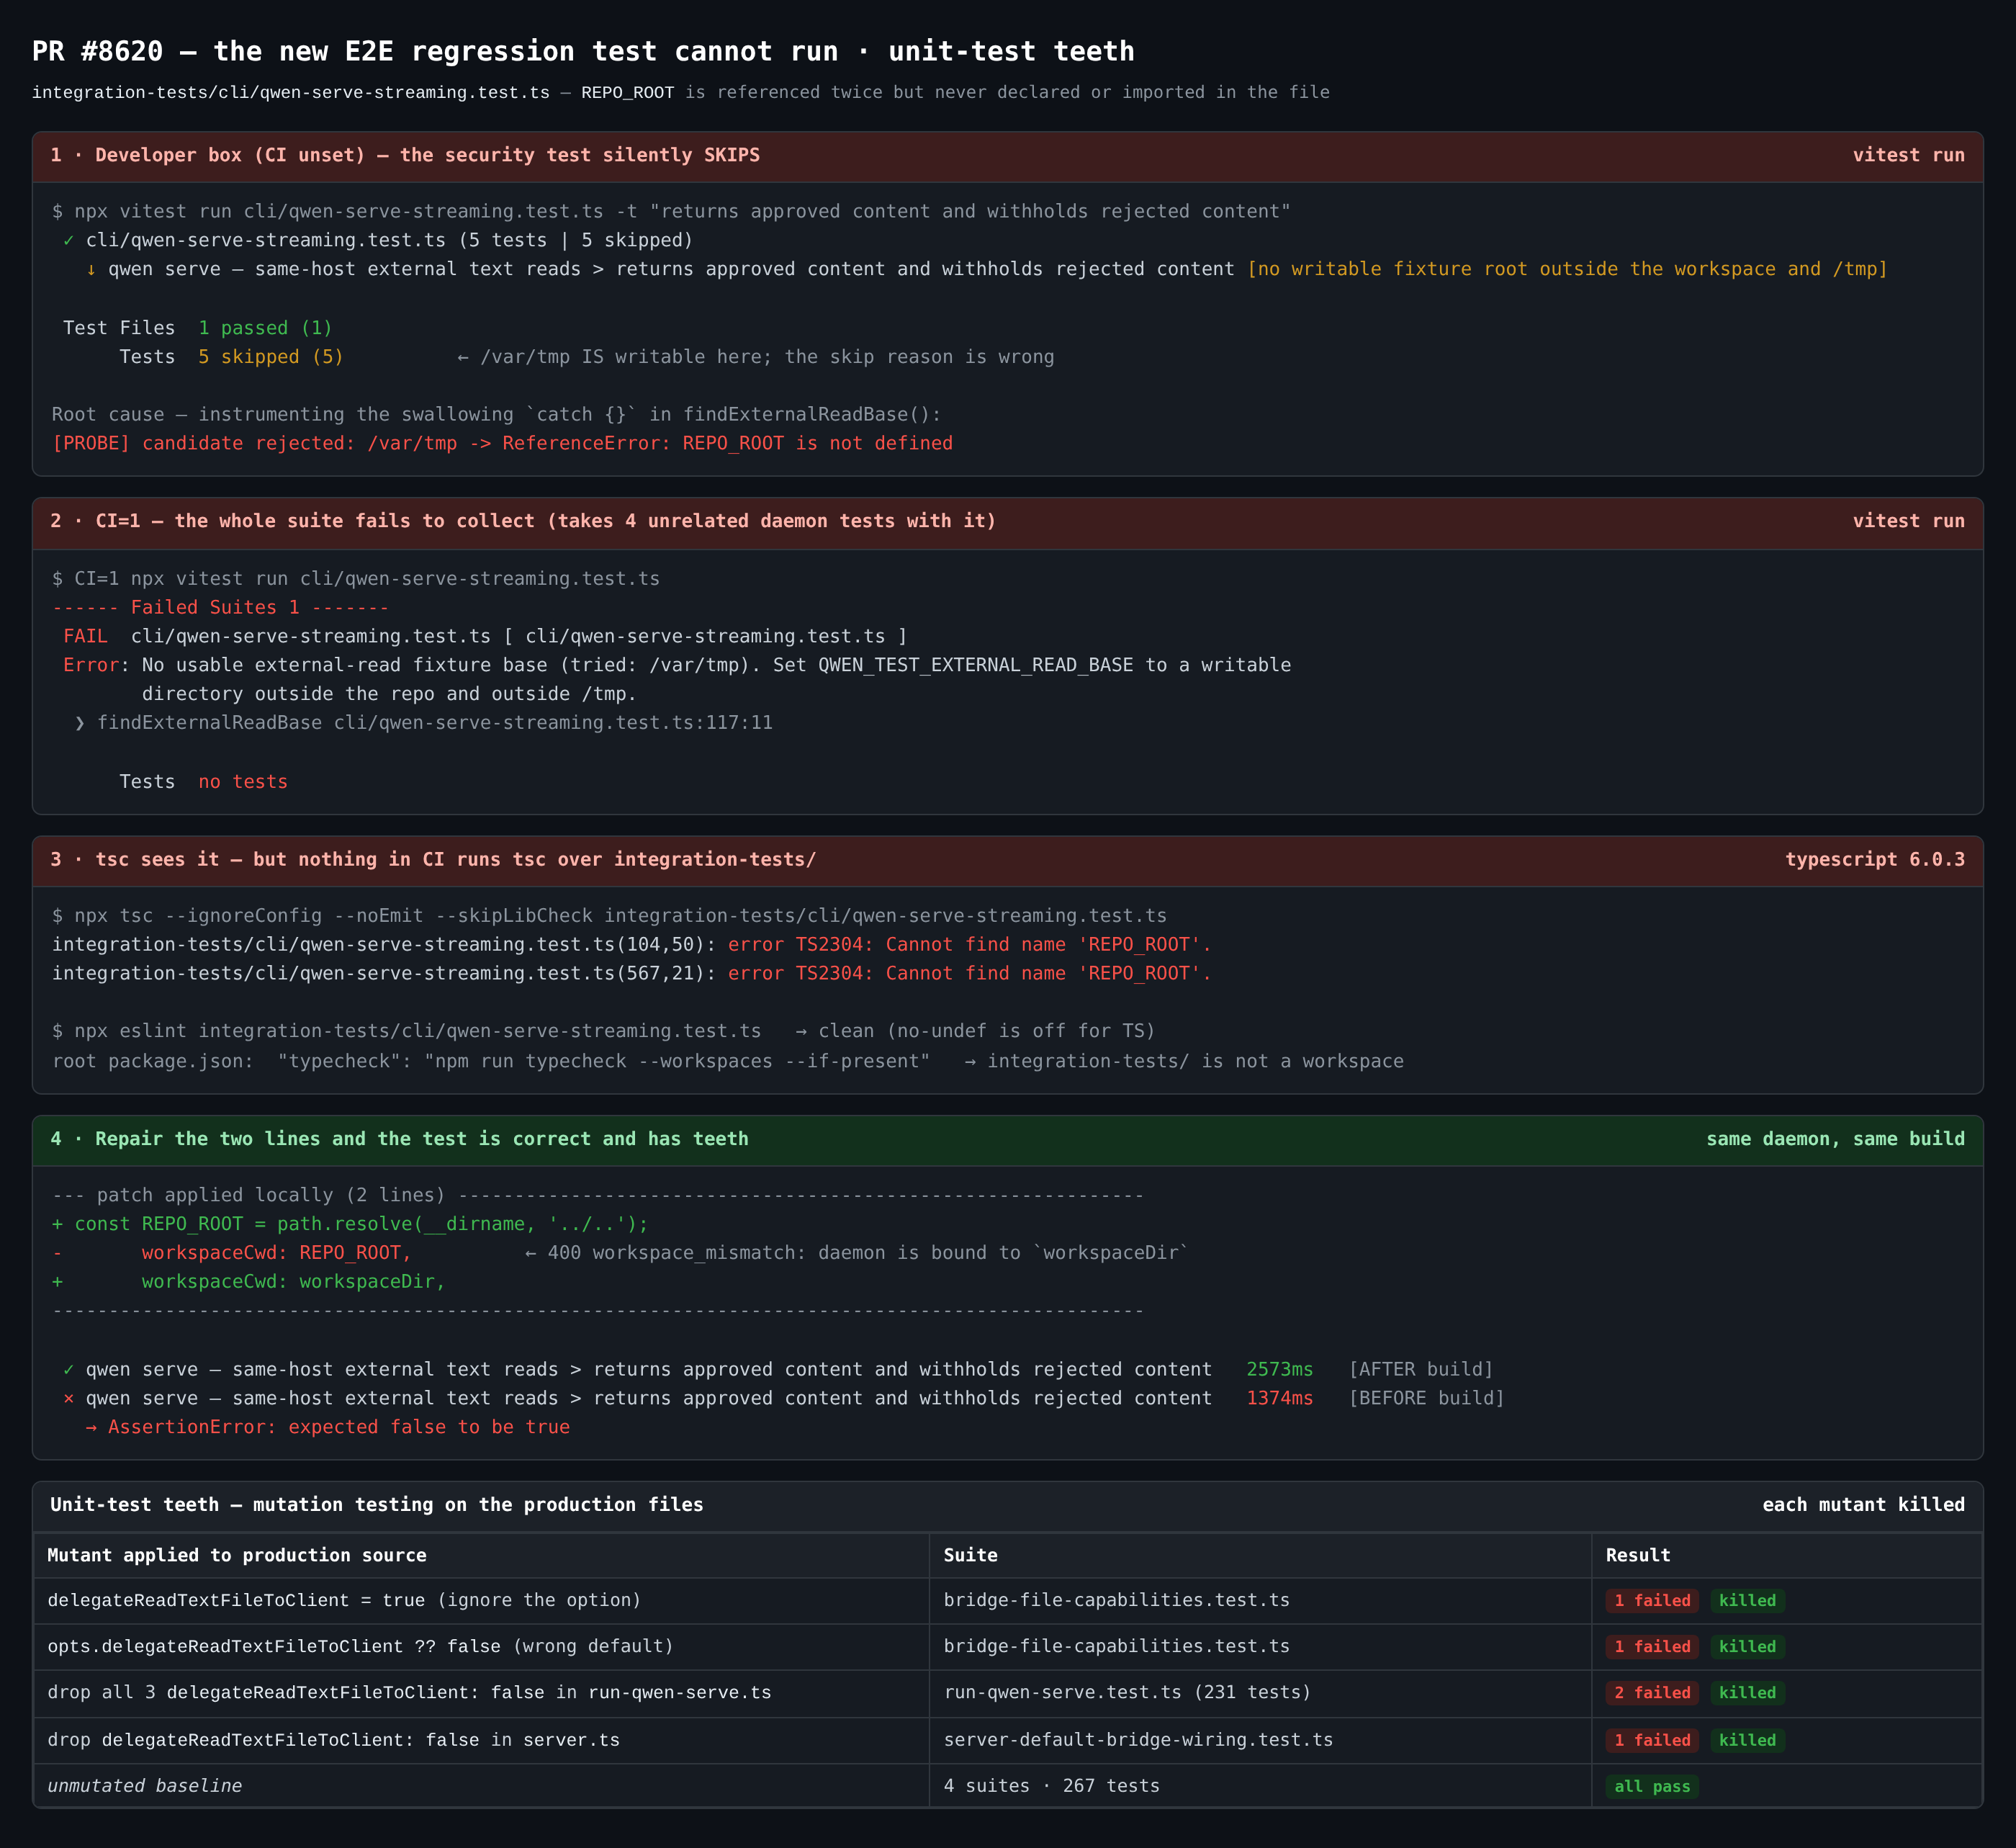Click the '[AFTER build]' tag
This screenshot has width=2016, height=1848.
(1421, 1370)
